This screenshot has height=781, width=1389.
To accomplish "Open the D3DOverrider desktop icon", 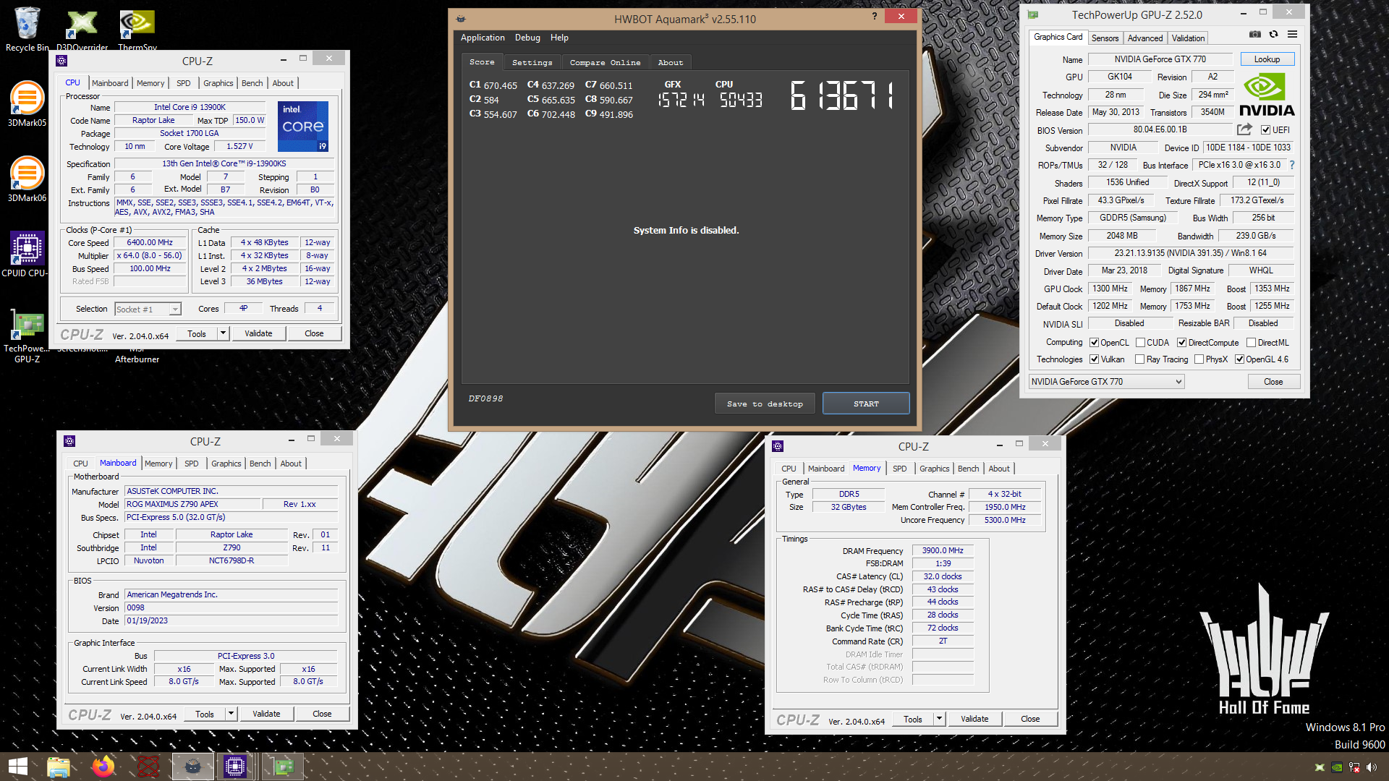I will (x=82, y=29).
